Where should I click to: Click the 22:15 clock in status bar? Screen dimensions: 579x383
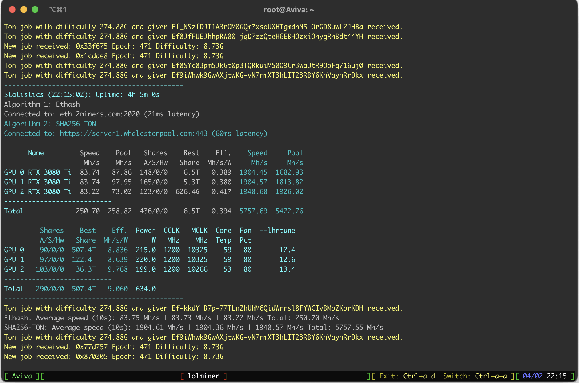coord(556,376)
